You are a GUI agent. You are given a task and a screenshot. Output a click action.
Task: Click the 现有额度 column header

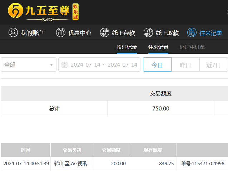tap(153, 150)
